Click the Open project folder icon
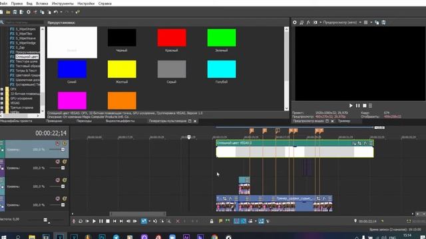Viewport: 426px width, 239px height. (x=8, y=12)
